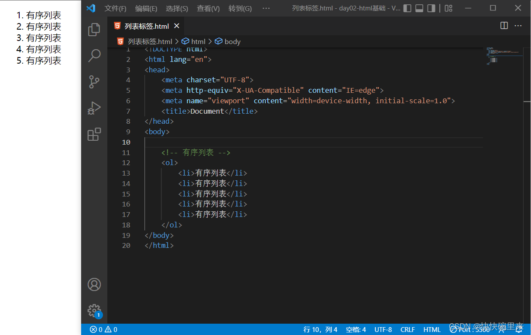Image resolution: width=531 pixels, height=335 pixels.
Task: Close the 列表标签.html tab
Action: click(177, 26)
